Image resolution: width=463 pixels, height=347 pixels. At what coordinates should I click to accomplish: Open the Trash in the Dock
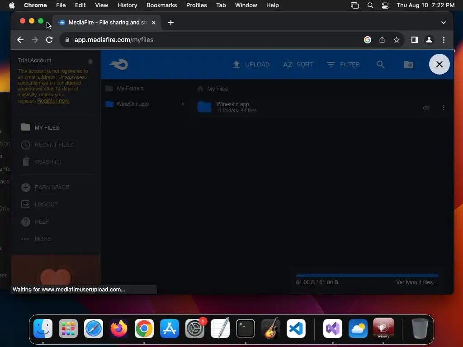point(420,328)
